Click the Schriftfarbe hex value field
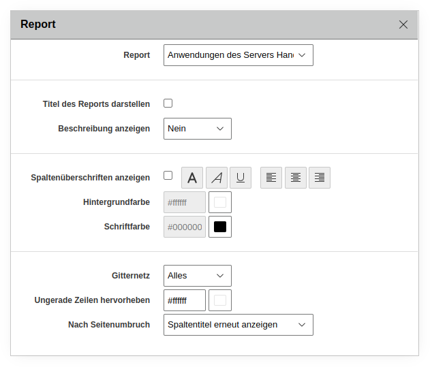430x367 pixels. tap(185, 227)
